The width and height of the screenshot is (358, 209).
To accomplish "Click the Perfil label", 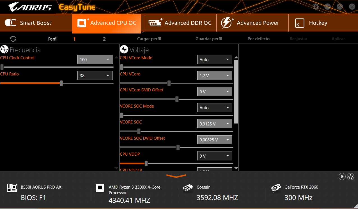I will click(53, 39).
